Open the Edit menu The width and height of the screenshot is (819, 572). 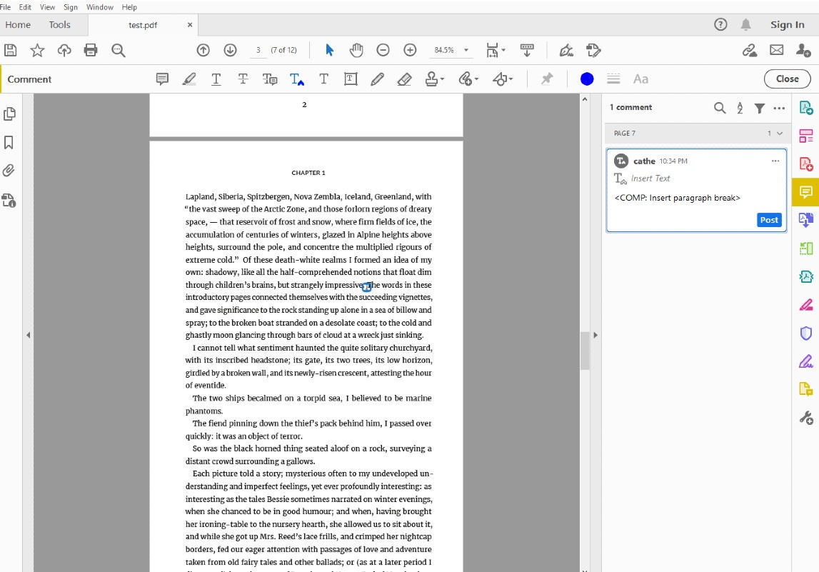click(x=25, y=7)
